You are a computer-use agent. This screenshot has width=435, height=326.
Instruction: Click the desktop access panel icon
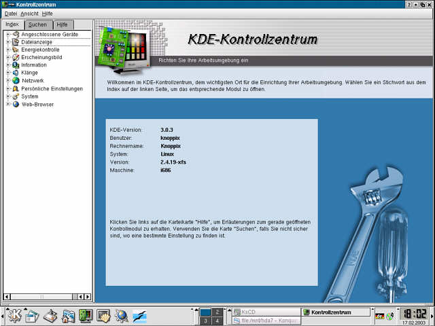pyautogui.click(x=50, y=316)
